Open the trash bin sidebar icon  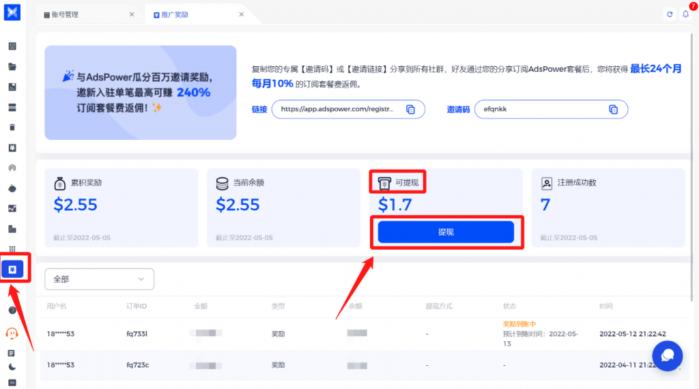coord(12,128)
